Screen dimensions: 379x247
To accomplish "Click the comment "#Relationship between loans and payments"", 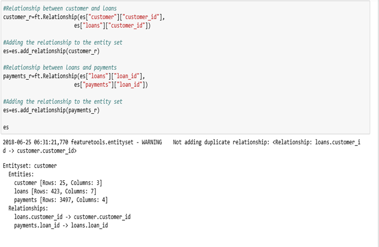I will [x=60, y=68].
